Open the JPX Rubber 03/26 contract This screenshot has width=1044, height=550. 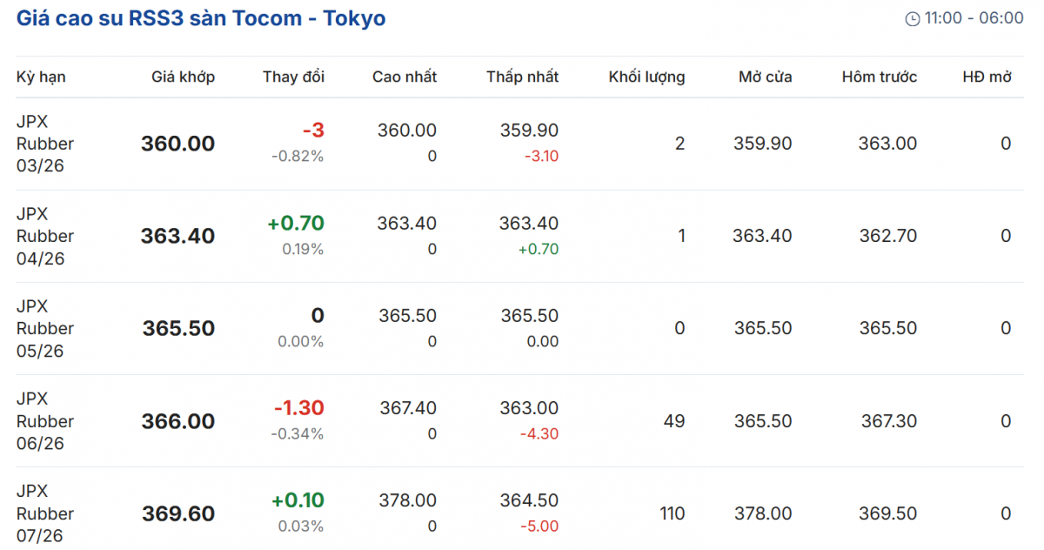45,144
